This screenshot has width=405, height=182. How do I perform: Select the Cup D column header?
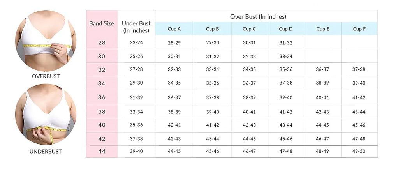click(286, 29)
